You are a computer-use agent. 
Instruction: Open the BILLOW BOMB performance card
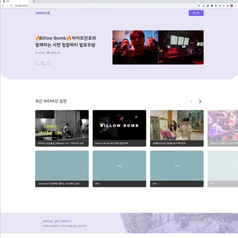click(119, 128)
